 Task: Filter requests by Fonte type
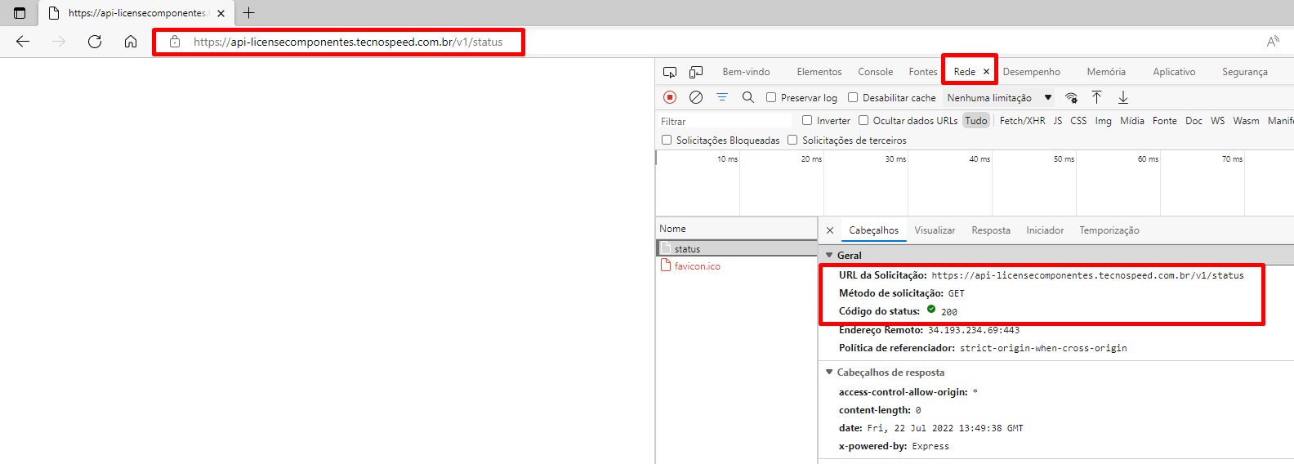click(x=1165, y=120)
